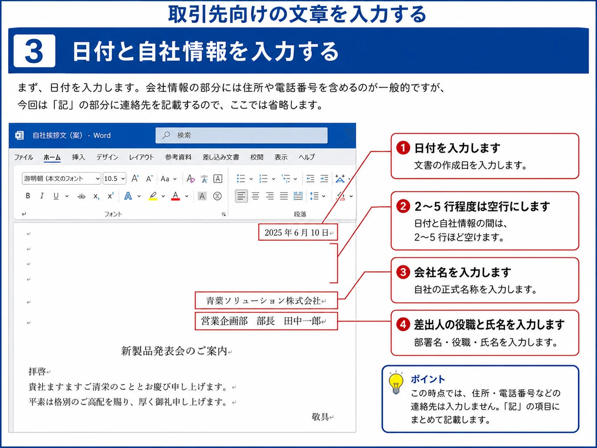The width and height of the screenshot is (597, 448).
Task: Click Clear All Formatting icon
Action: pyautogui.click(x=190, y=179)
